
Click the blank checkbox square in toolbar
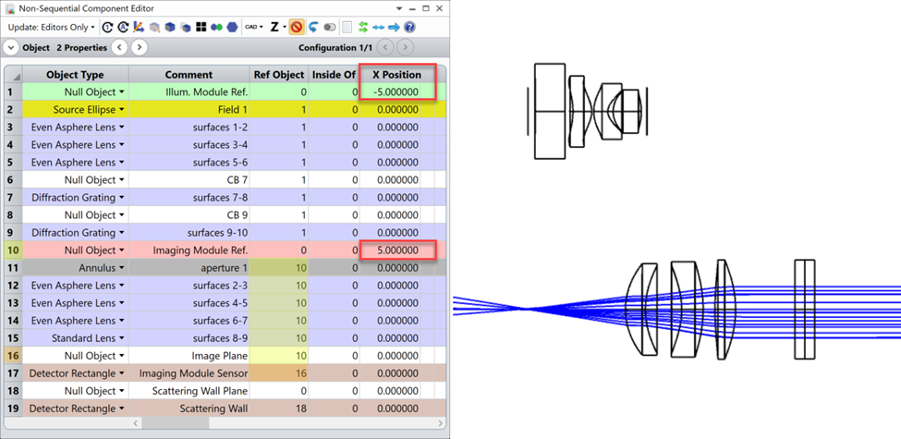(347, 28)
